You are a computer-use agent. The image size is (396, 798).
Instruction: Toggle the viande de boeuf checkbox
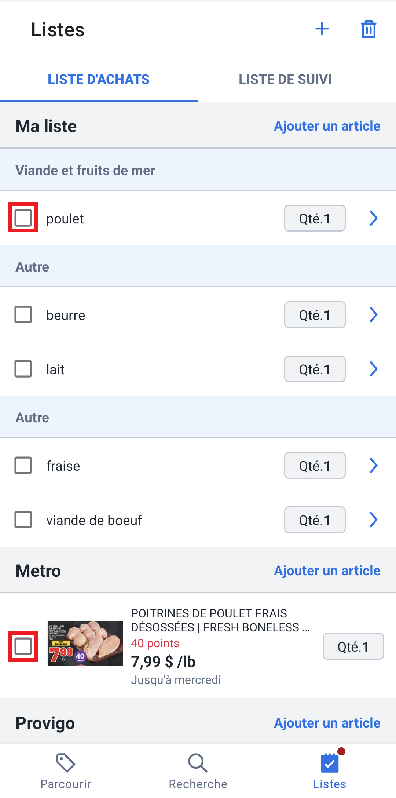pyautogui.click(x=23, y=520)
